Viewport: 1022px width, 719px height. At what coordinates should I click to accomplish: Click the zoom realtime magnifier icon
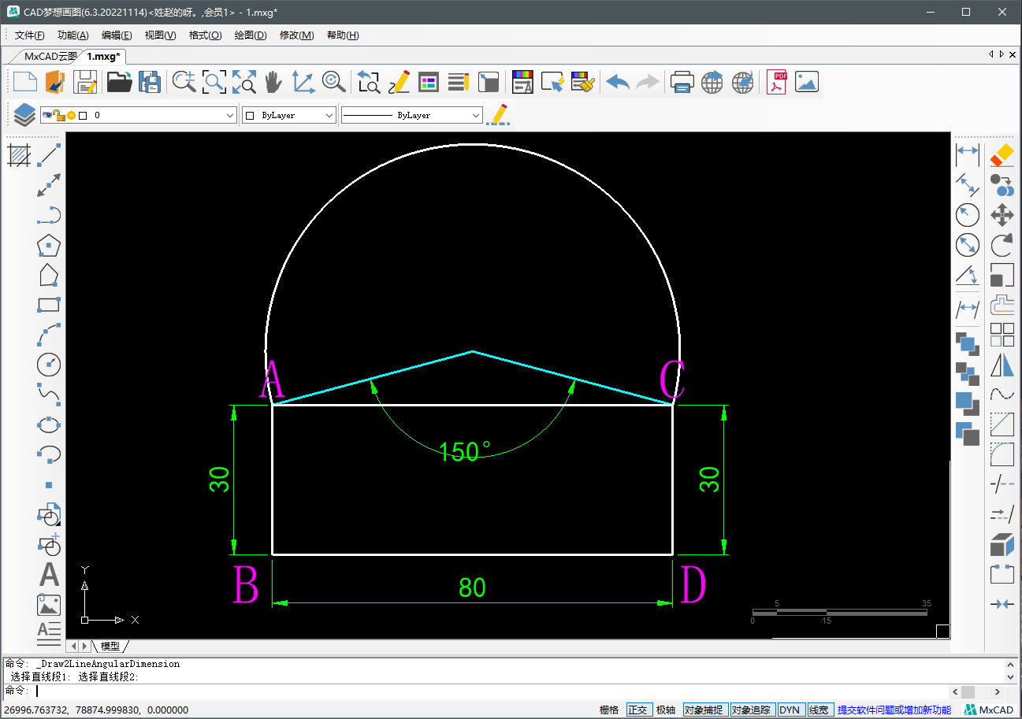click(184, 82)
